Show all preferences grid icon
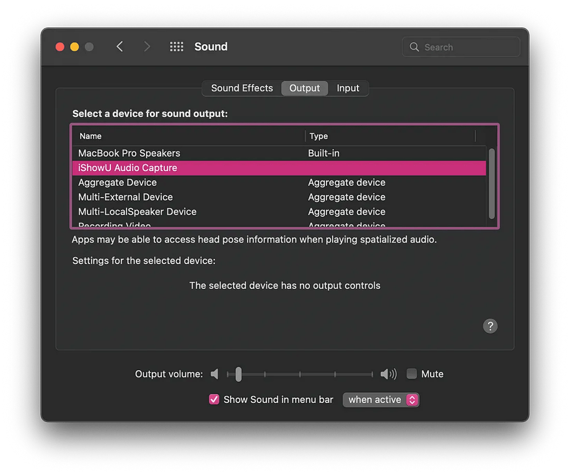Screen dimensions: 570x476 pyautogui.click(x=177, y=46)
